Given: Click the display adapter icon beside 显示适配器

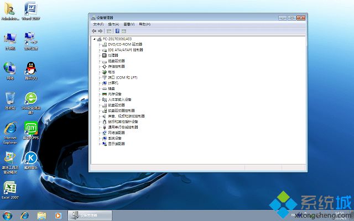Looking at the screenshot, I should [x=105, y=144].
